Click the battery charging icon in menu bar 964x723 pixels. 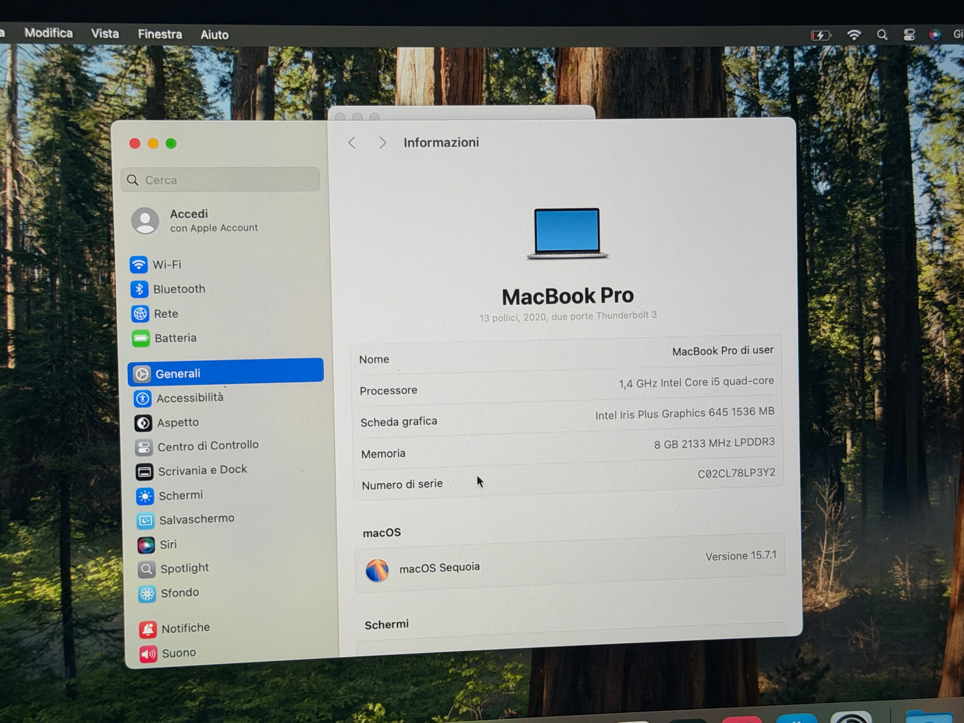pos(821,35)
